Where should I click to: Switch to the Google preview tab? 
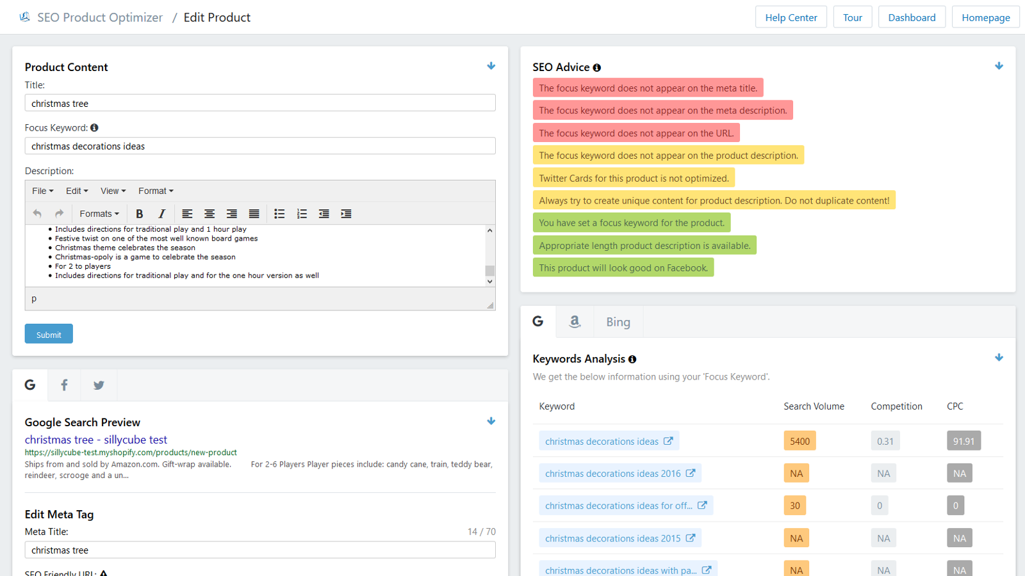pyautogui.click(x=30, y=385)
